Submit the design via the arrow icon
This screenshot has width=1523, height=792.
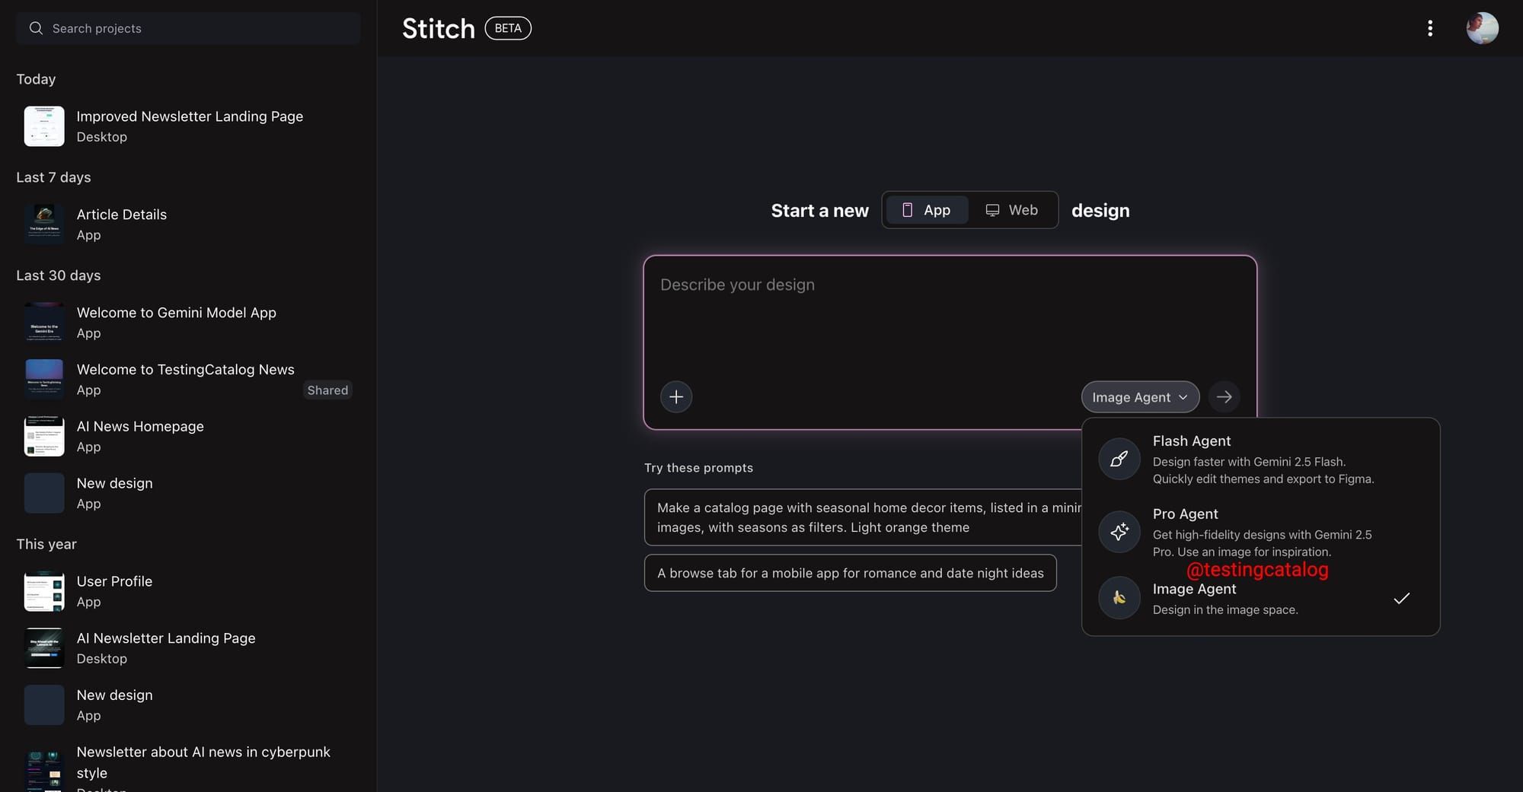click(x=1224, y=396)
